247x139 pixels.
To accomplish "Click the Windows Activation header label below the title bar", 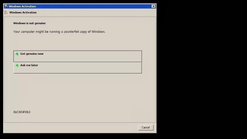I will pyautogui.click(x=23, y=12).
